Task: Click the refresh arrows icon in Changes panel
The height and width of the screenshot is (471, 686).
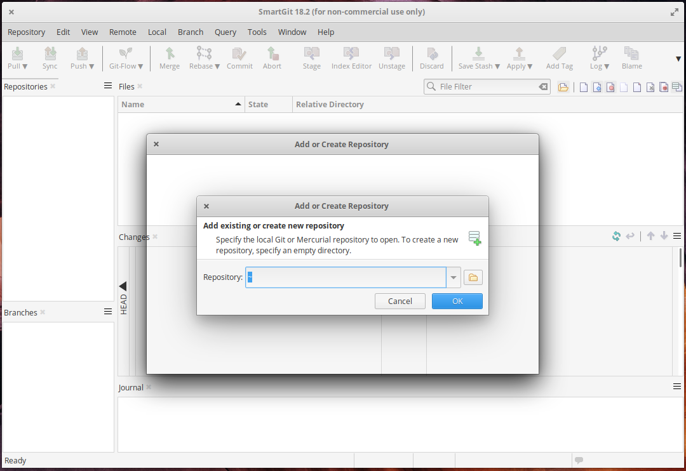Action: pos(616,236)
